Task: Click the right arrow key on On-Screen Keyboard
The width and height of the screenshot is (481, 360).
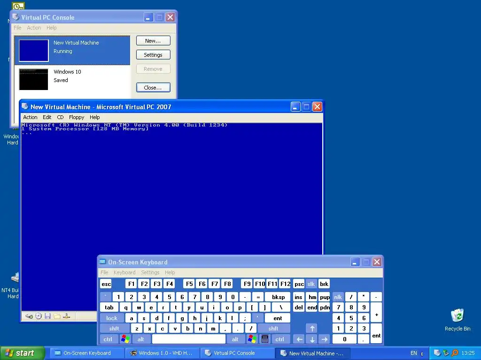Action: 325,339
